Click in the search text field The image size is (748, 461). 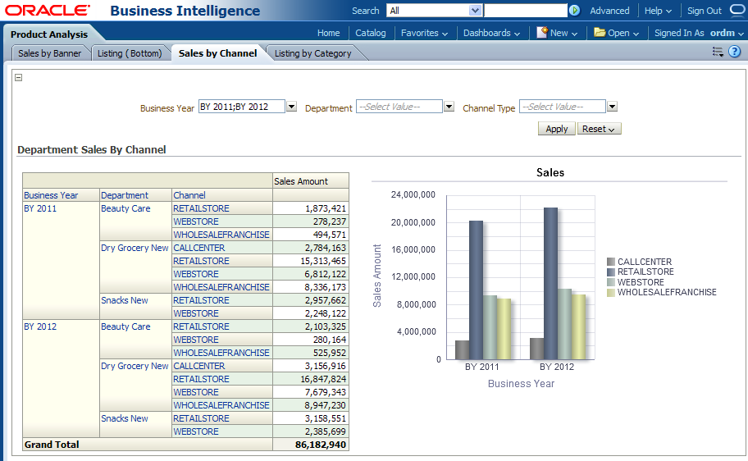pos(525,11)
